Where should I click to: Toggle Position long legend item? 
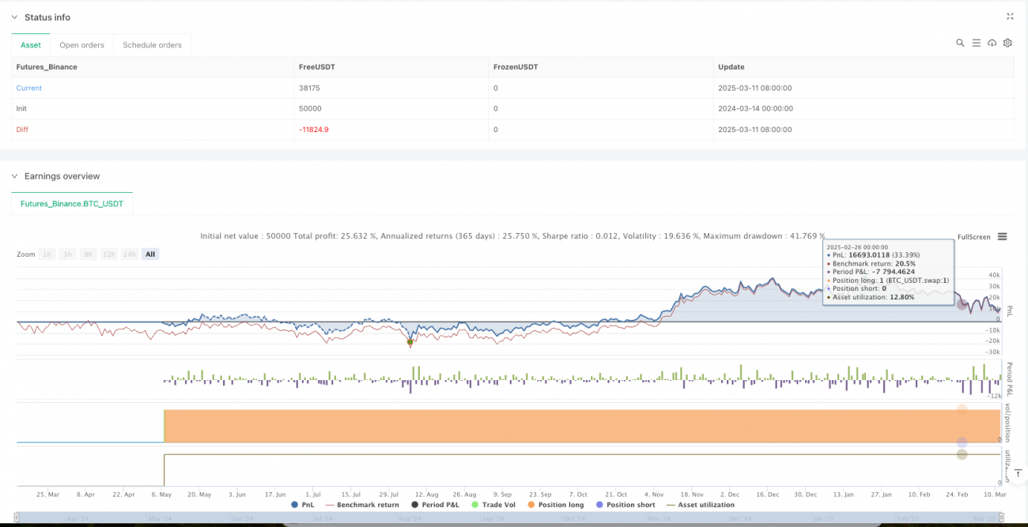click(554, 505)
